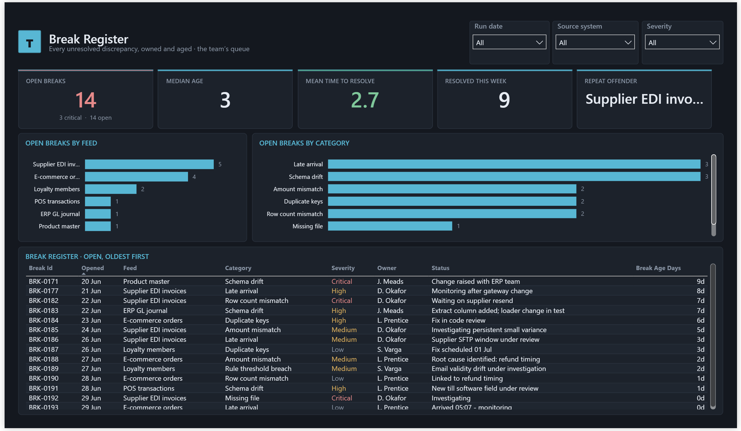Click 'Supplier SFTP window under review' status
This screenshot has width=741, height=431.
[485, 339]
